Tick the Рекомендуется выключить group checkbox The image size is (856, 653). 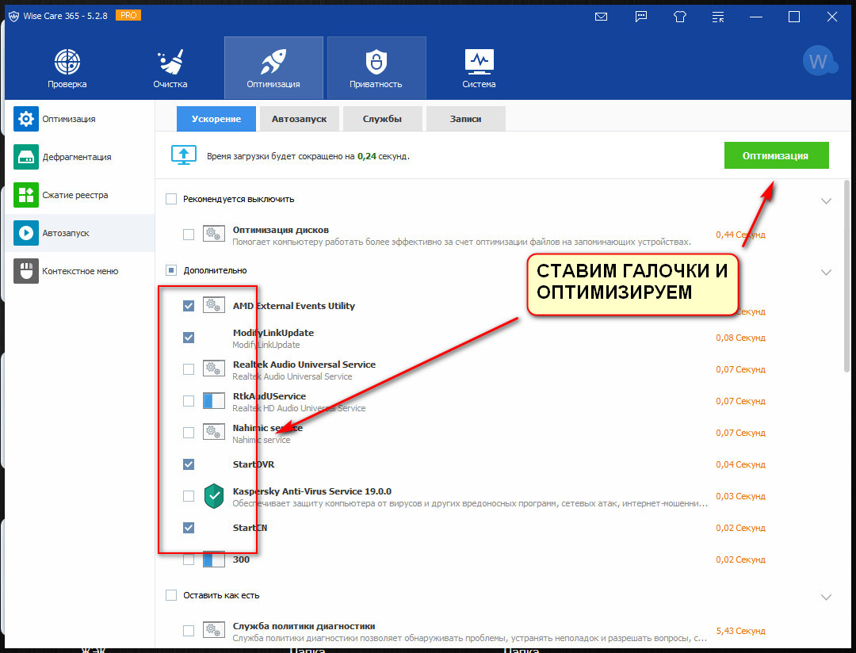pos(171,199)
